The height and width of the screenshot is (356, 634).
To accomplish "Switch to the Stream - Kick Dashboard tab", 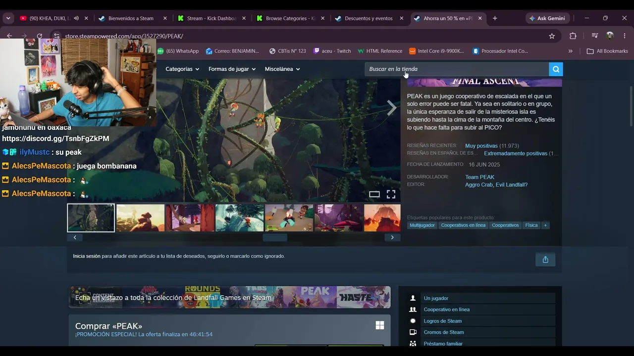I will 211,18.
